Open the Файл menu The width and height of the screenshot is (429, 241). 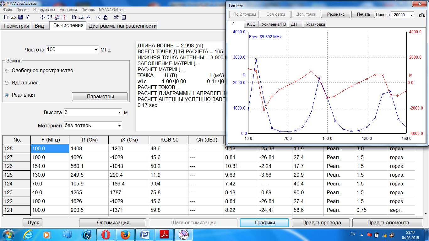[x=7, y=10]
